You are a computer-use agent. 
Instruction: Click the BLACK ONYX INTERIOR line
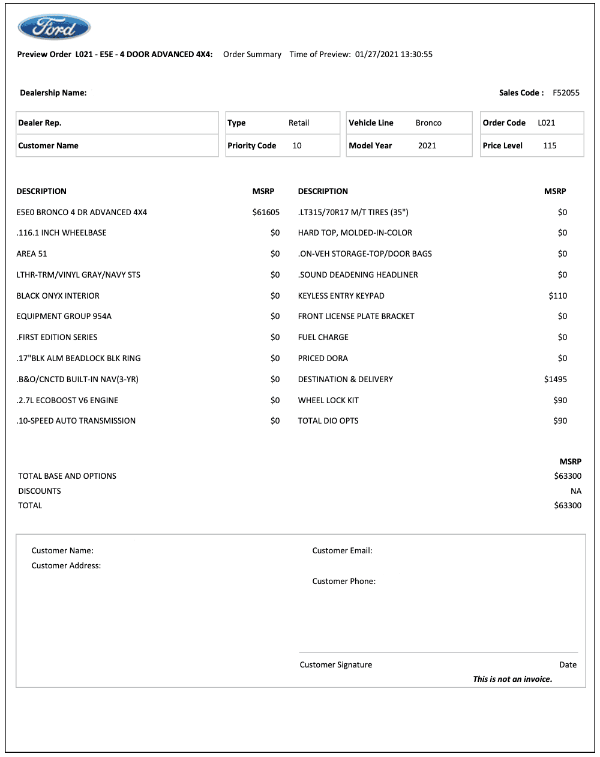click(x=58, y=296)
